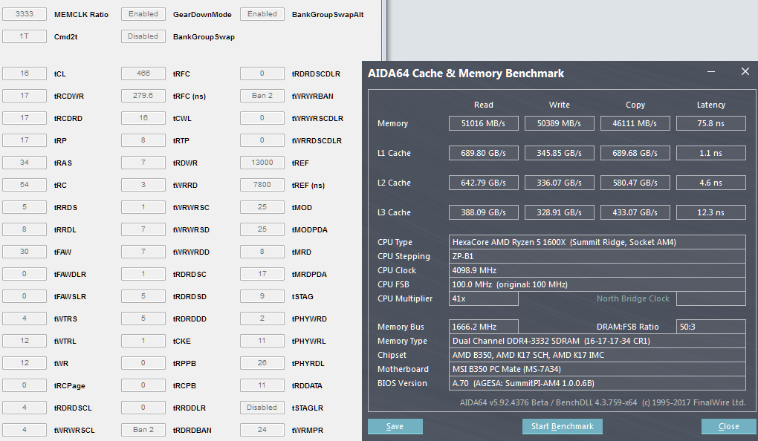Viewport: 758px width, 441px height.
Task: Select the tWTRS value field
Action: [25, 318]
